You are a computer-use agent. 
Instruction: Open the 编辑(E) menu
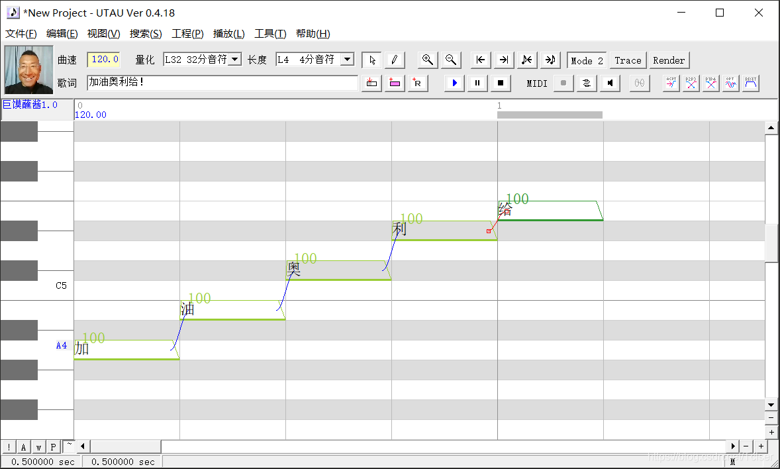[62, 33]
